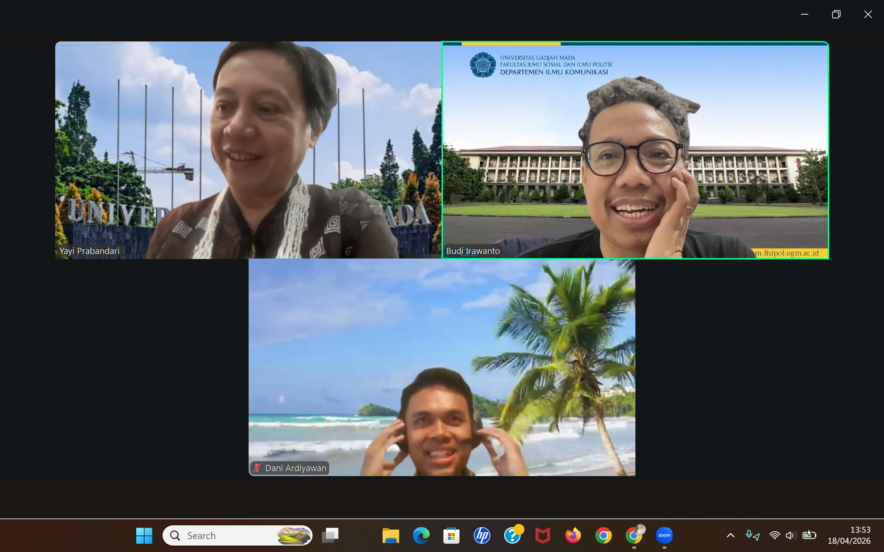Open the Get Help question mark app

[x=512, y=535]
